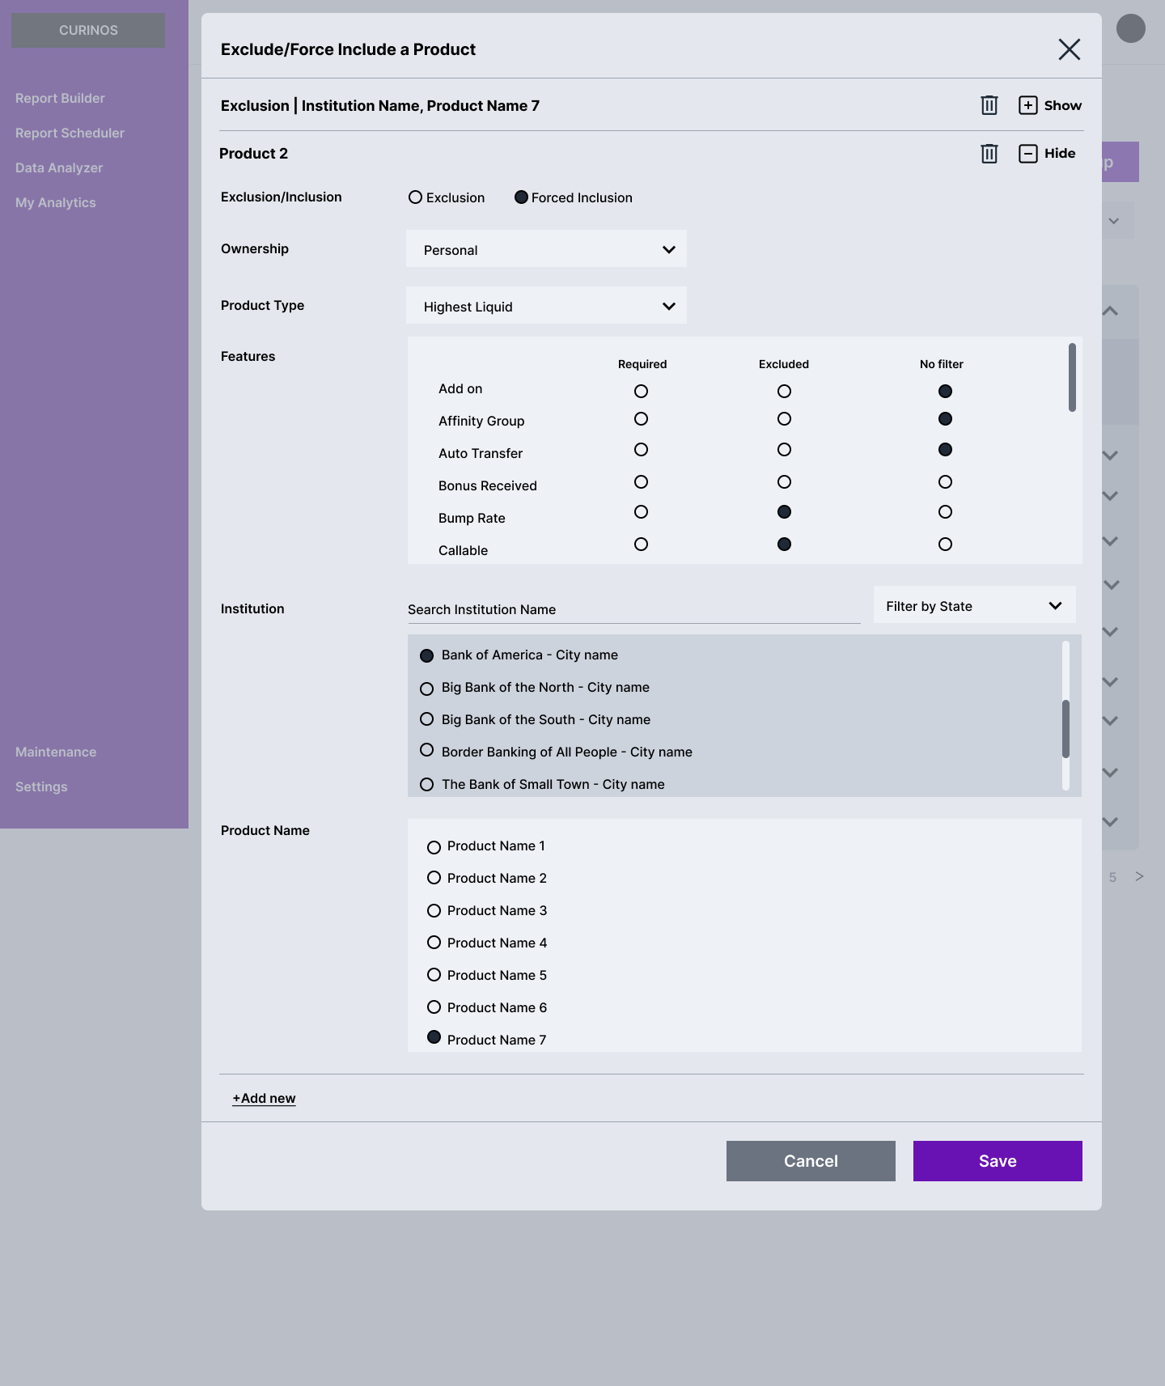
Task: Click the Search Institution Name field
Action: 633,609
